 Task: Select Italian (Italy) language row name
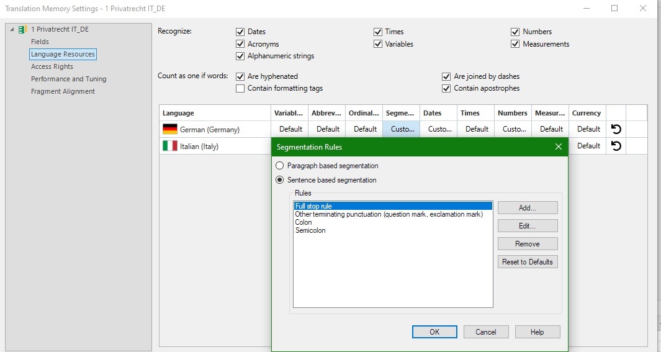click(x=199, y=147)
